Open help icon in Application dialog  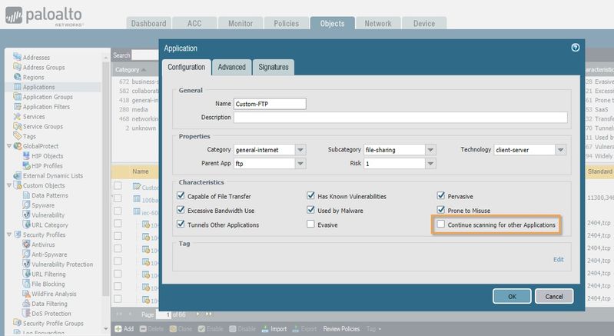point(576,48)
